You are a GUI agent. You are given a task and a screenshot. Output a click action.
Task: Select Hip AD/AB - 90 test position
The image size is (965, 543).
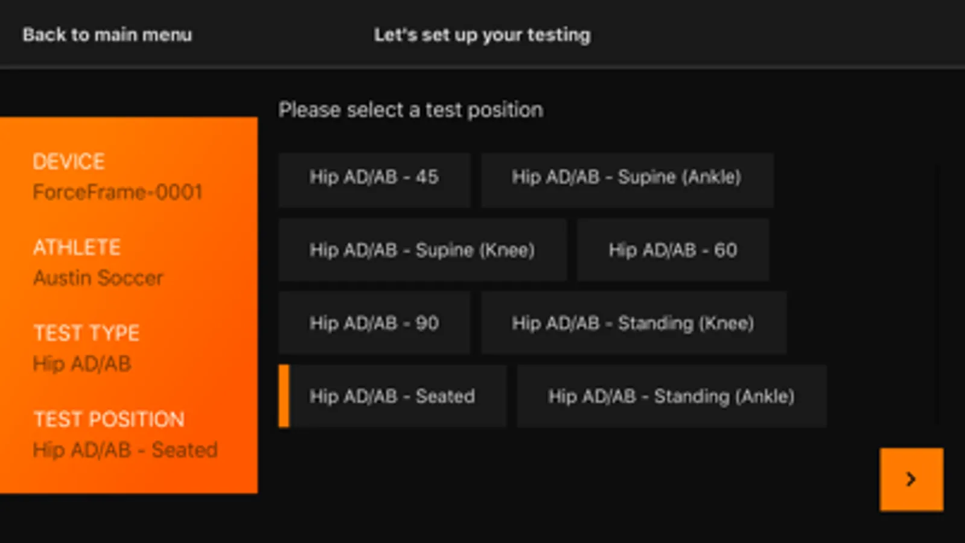[x=374, y=324]
